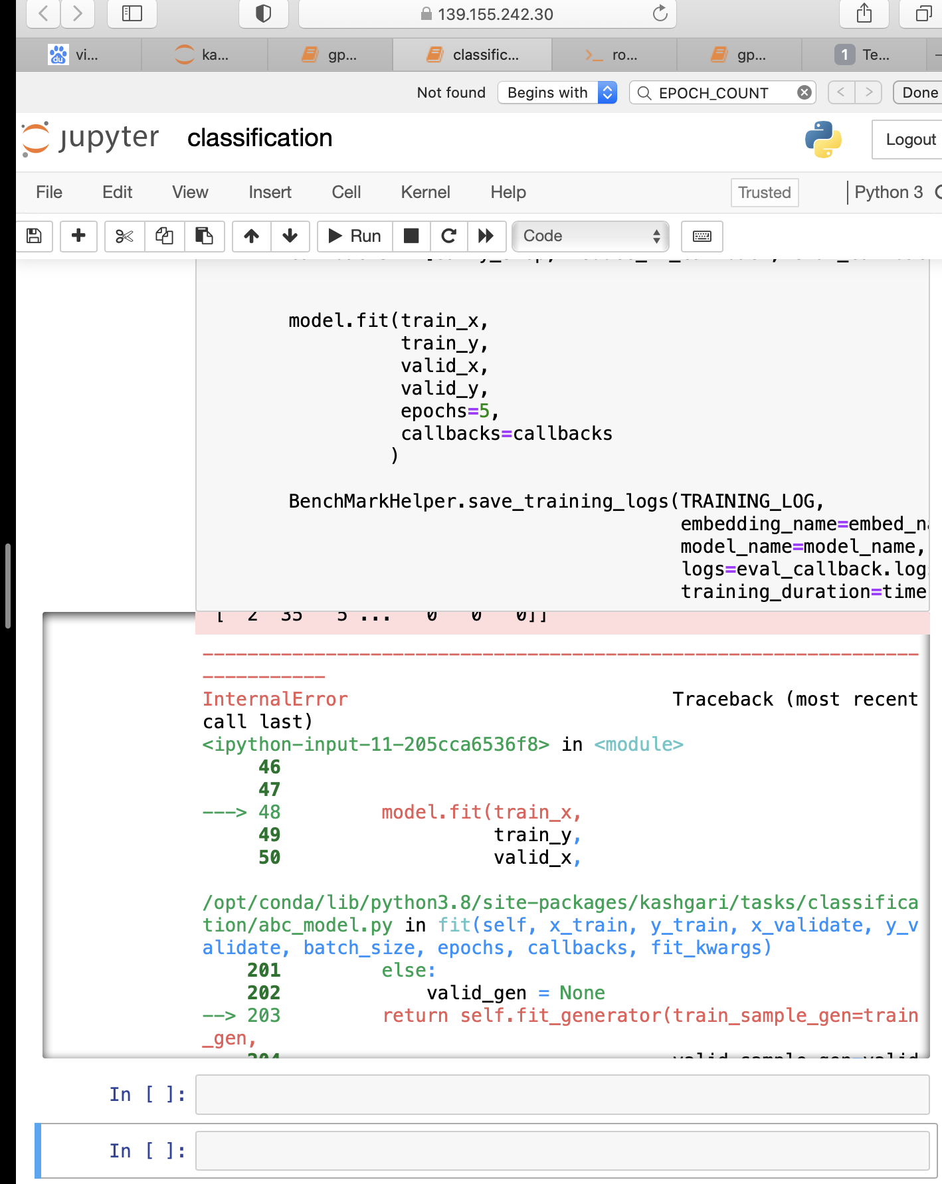Screen dimensions: 942x1184
Task: Open the Insert menu
Action: (x=270, y=192)
